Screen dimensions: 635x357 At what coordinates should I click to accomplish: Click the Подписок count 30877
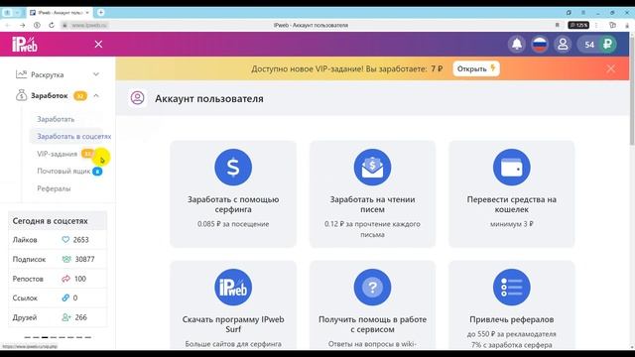(84, 259)
